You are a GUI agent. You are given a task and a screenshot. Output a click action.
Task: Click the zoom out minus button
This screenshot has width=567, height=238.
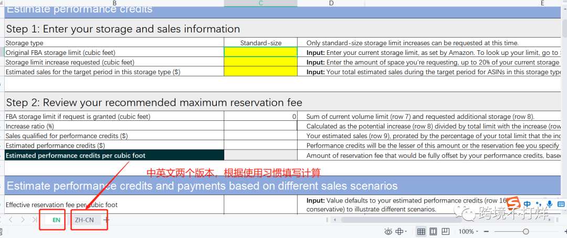click(x=486, y=232)
